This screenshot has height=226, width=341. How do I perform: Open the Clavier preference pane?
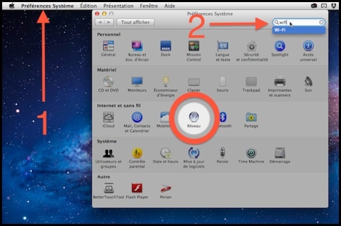(x=193, y=84)
